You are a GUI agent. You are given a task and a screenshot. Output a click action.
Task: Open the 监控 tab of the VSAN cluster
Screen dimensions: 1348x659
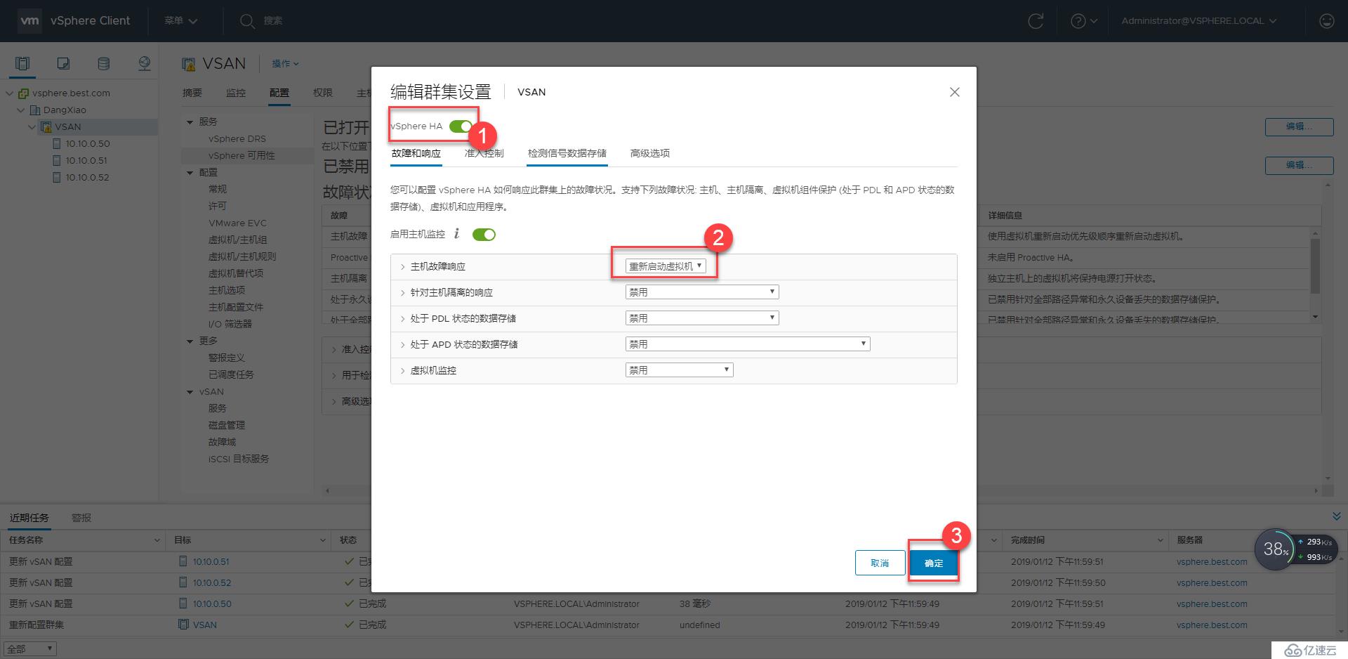(x=236, y=93)
